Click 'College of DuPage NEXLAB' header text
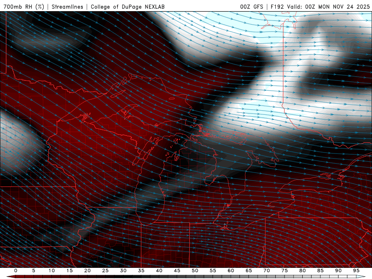Viewport: 372px width, 279px height. point(127,7)
